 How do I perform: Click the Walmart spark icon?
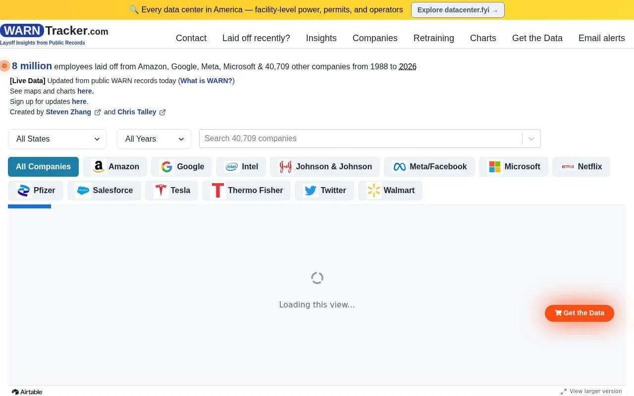[374, 191]
